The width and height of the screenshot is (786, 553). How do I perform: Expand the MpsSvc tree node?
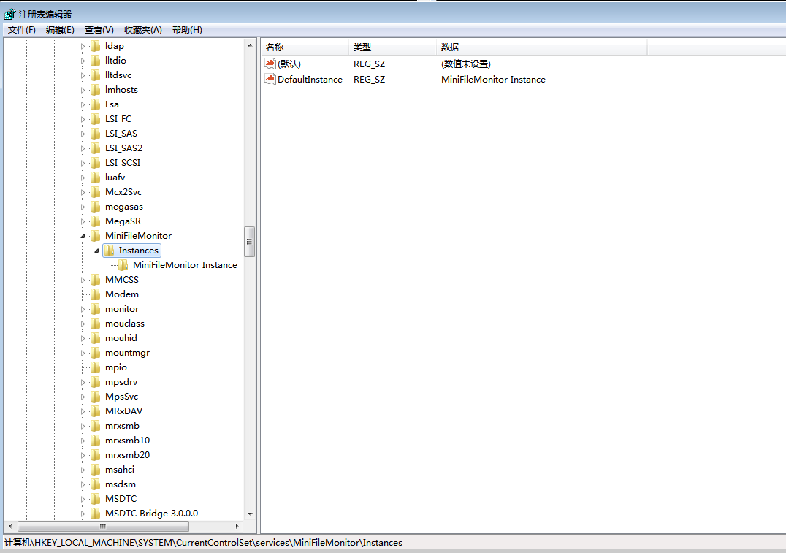[x=83, y=397]
